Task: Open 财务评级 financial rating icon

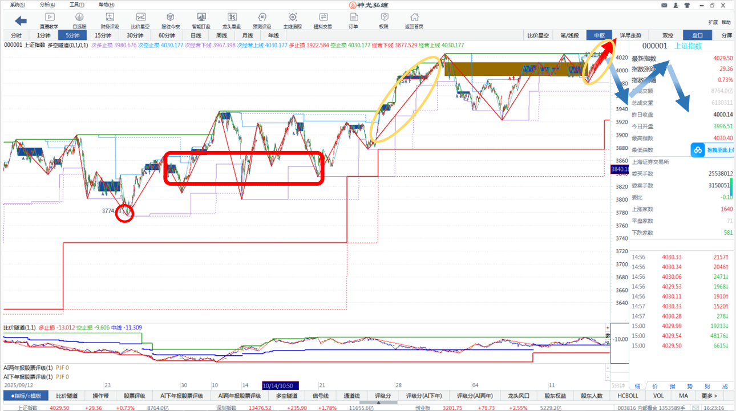Action: [x=110, y=19]
